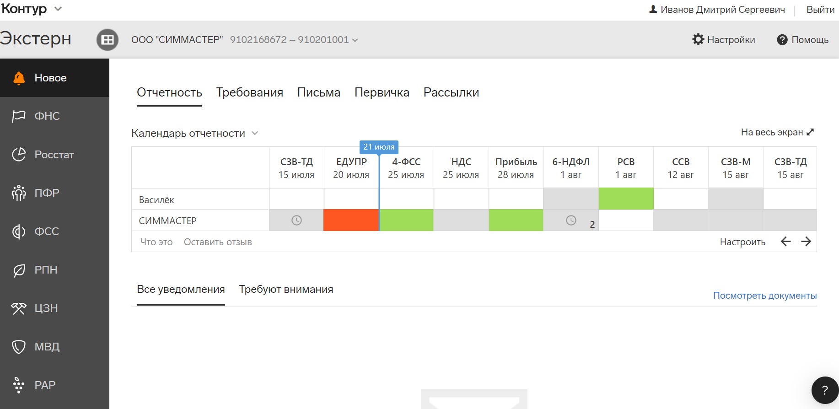Open the organizations grid icon button

108,40
